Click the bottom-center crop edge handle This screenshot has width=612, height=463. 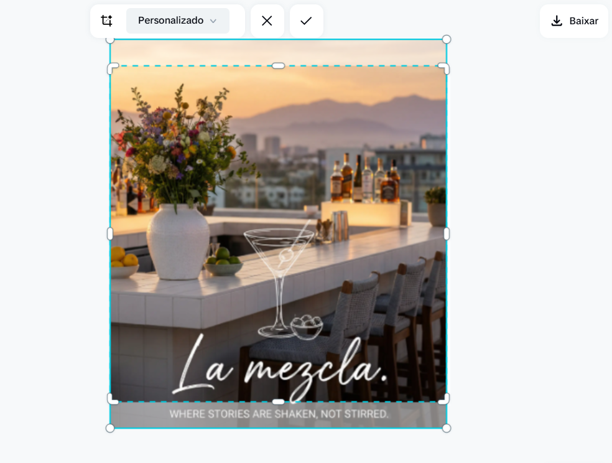point(278,401)
